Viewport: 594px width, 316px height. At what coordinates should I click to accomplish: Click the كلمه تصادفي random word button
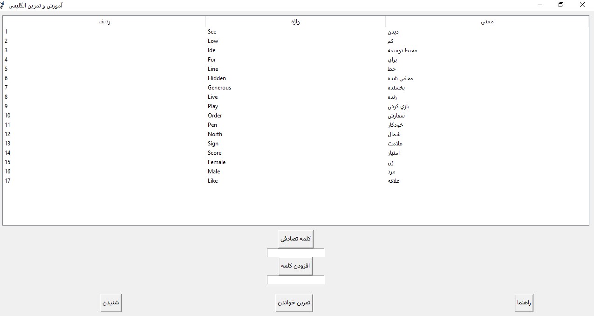pos(296,239)
